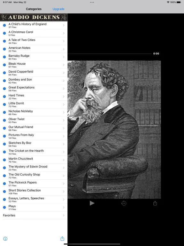Tap the blue dot beside Nicholas Nickleby

tap(4, 112)
